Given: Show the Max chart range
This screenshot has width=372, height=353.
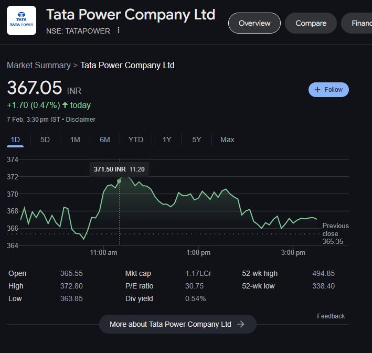Looking at the screenshot, I should pos(227,140).
